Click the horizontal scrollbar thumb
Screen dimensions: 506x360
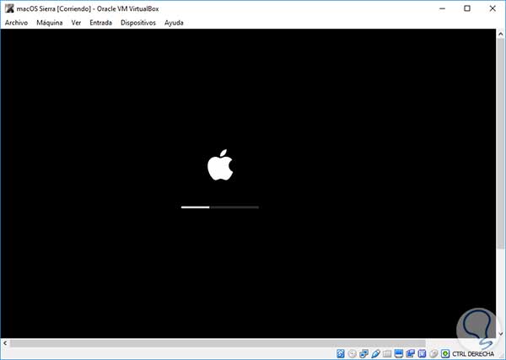218,343
